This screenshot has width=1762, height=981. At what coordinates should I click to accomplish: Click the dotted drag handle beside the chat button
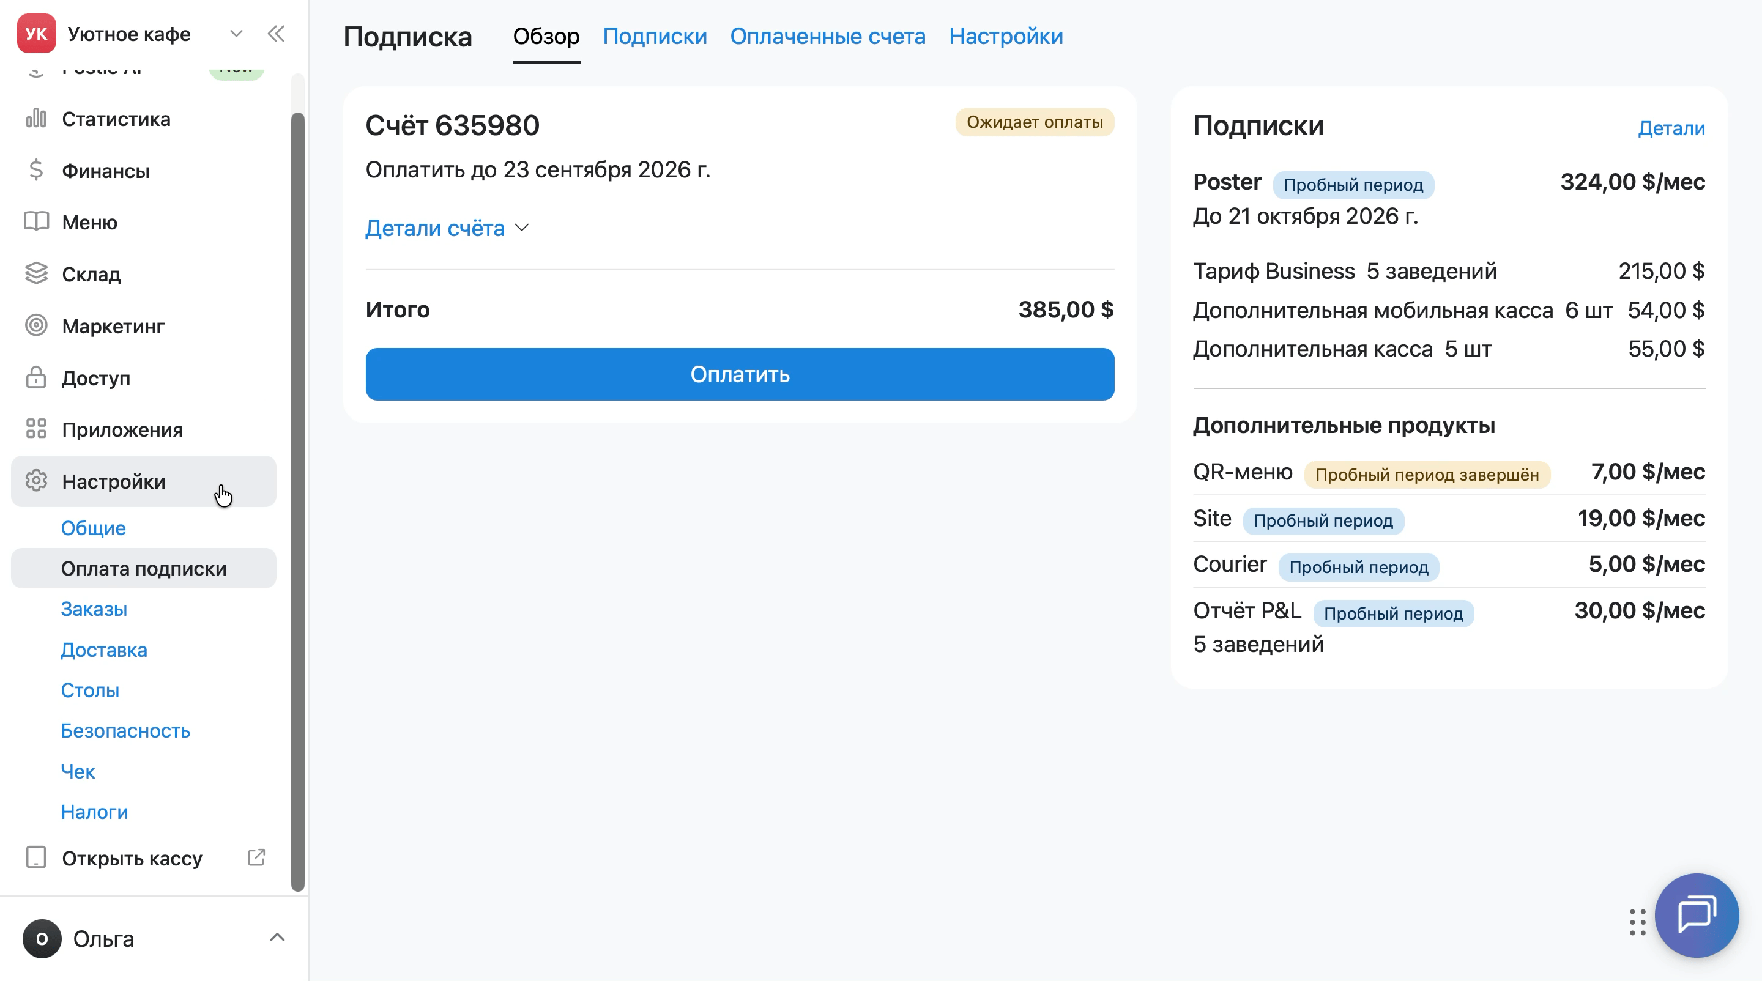[1638, 922]
